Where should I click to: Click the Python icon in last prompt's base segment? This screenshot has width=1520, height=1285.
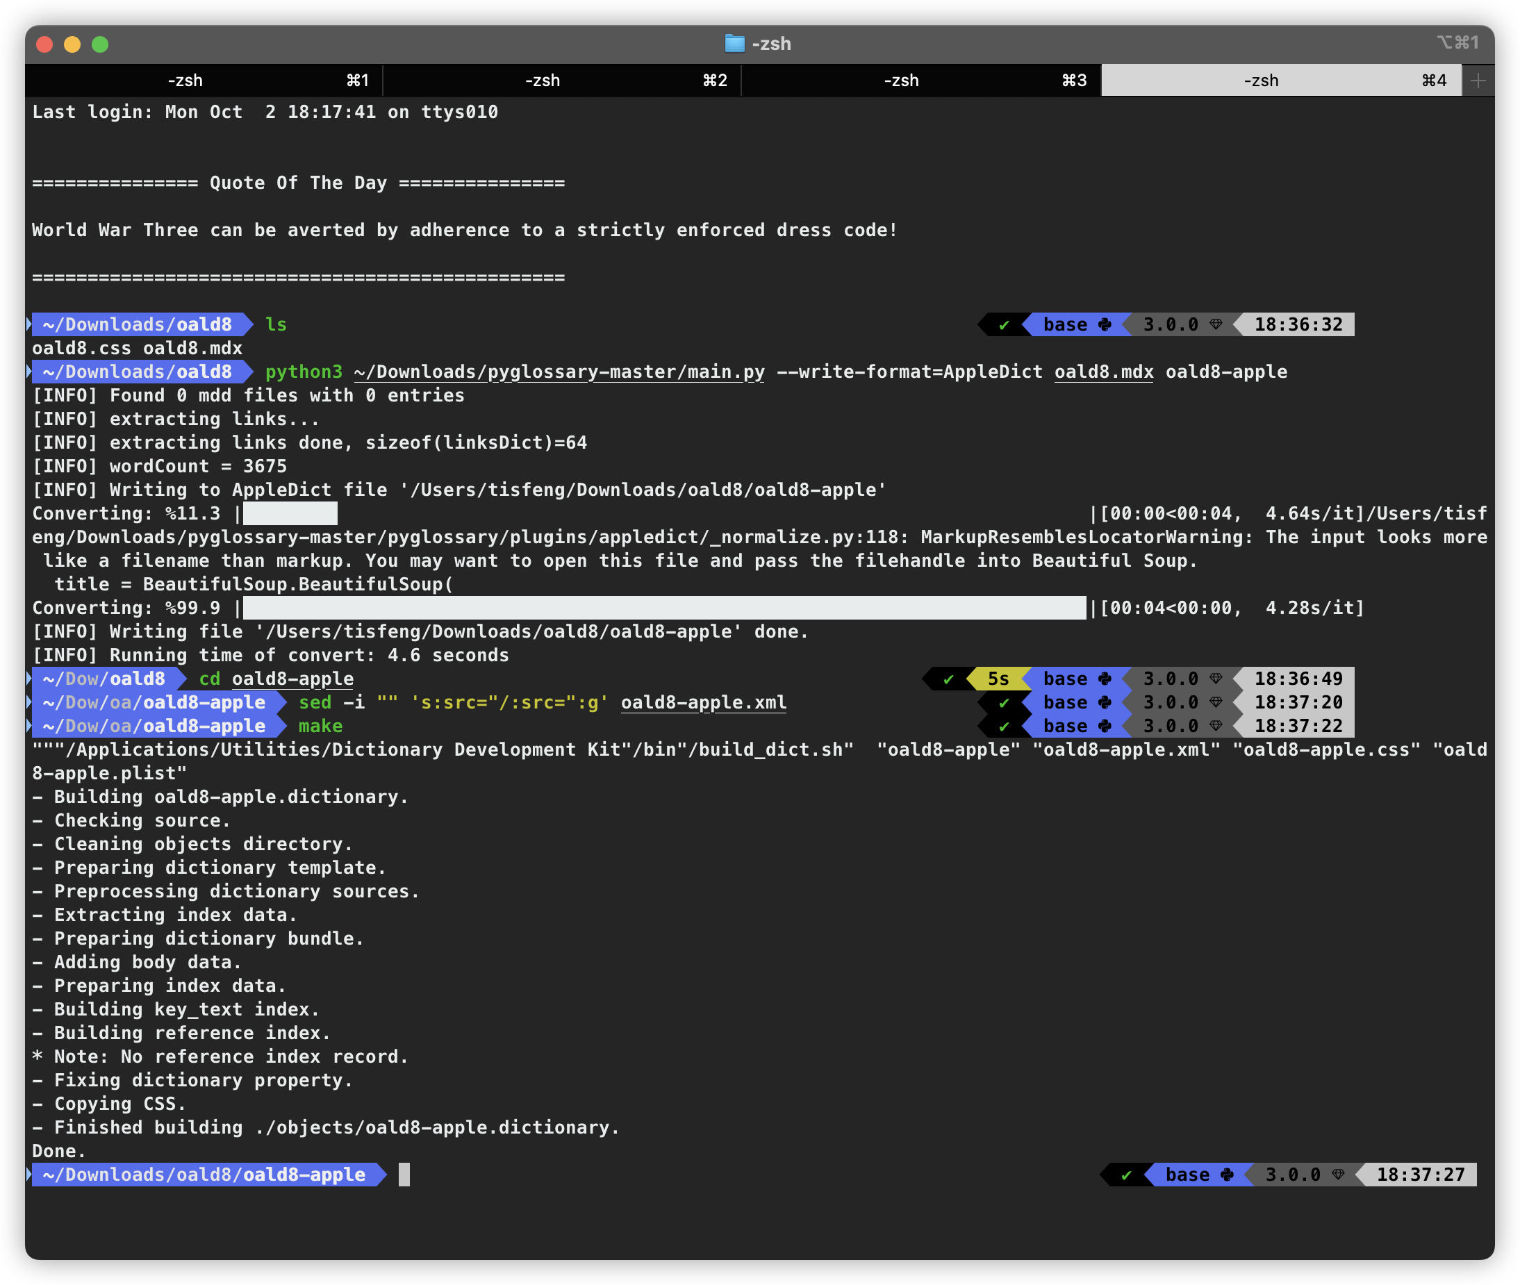1227,1175
